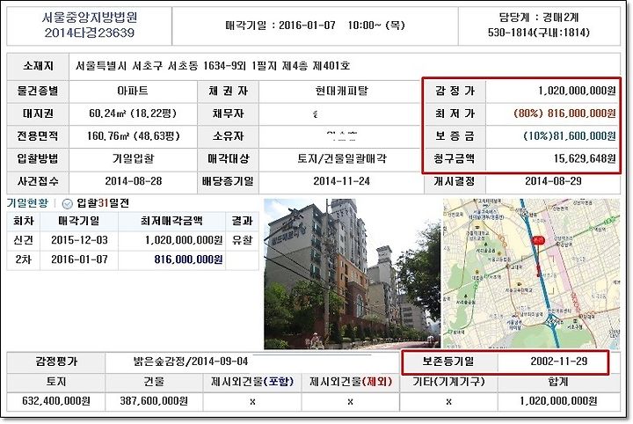This screenshot has width=633, height=424.
Task: Click 토지/건물일괄매각 cell
Action: point(341,158)
